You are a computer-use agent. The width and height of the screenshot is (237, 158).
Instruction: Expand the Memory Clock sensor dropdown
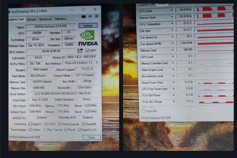(x=172, y=17)
